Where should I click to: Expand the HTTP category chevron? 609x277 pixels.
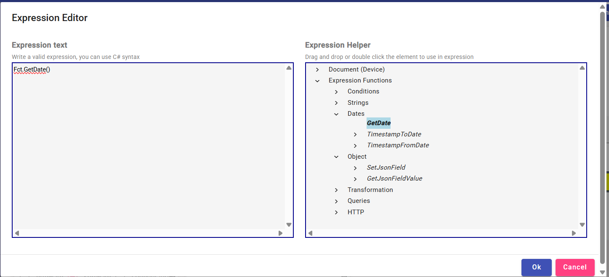tap(336, 213)
